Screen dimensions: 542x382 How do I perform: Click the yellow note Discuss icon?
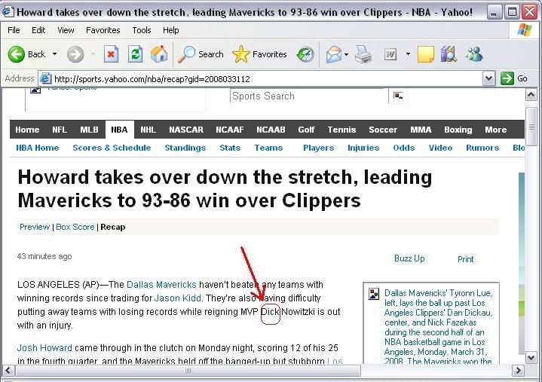tap(425, 54)
